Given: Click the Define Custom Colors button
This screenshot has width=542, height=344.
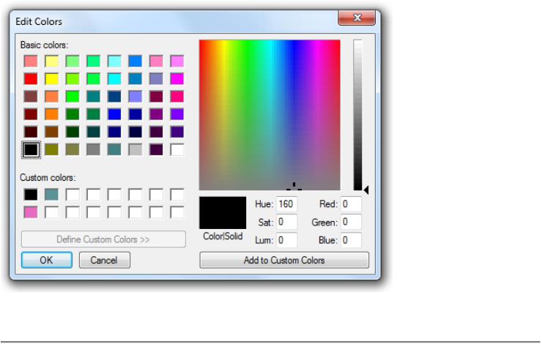Looking at the screenshot, I should coord(103,239).
